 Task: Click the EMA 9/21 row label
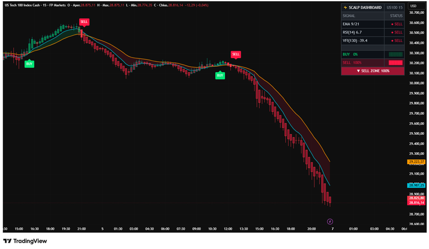click(350, 24)
